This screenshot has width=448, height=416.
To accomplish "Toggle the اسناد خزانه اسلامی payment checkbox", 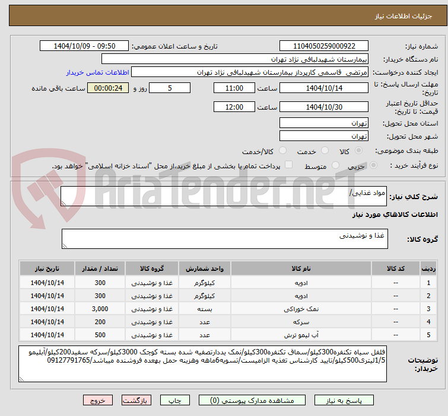I will pyautogui.click(x=288, y=165).
